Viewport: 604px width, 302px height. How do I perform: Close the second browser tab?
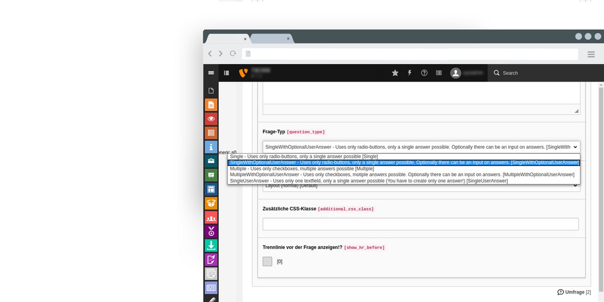pos(288,39)
